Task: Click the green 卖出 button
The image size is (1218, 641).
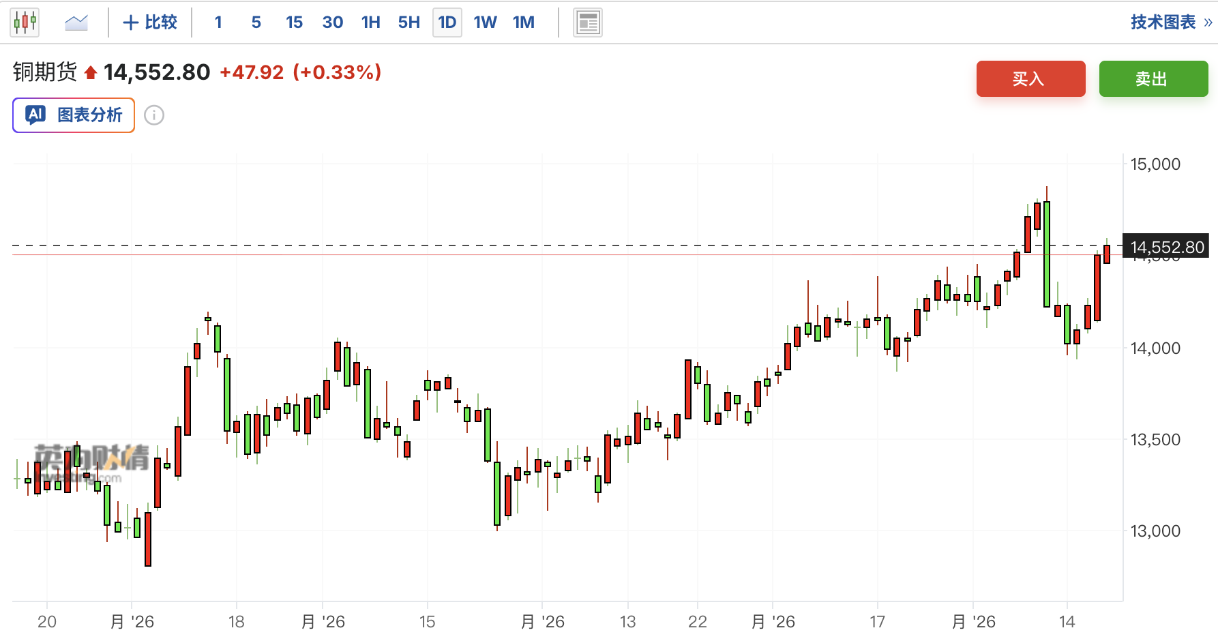Action: click(x=1153, y=78)
